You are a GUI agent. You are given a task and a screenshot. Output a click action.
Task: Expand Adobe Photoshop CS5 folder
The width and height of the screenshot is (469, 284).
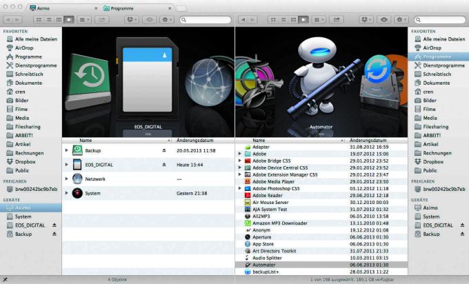(x=239, y=188)
